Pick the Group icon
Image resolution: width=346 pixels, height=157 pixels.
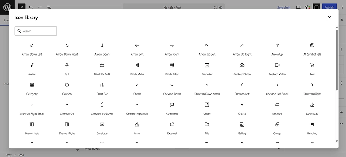(x=277, y=124)
